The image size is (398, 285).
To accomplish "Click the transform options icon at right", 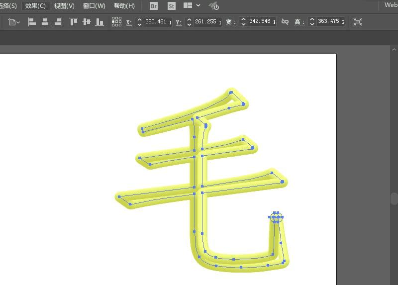I will (x=357, y=22).
